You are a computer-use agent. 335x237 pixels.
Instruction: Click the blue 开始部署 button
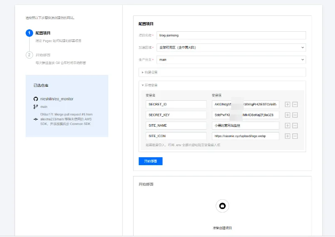click(150, 161)
